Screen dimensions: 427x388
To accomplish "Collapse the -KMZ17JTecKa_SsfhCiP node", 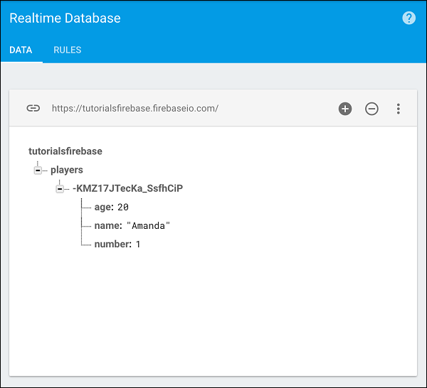I will [x=60, y=189].
